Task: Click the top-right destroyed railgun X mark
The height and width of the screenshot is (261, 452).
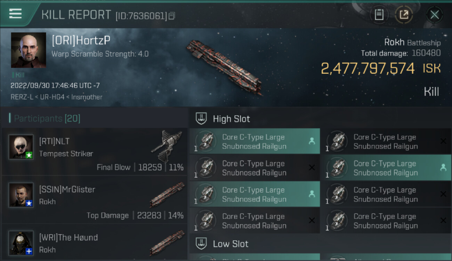Action: click(443, 141)
